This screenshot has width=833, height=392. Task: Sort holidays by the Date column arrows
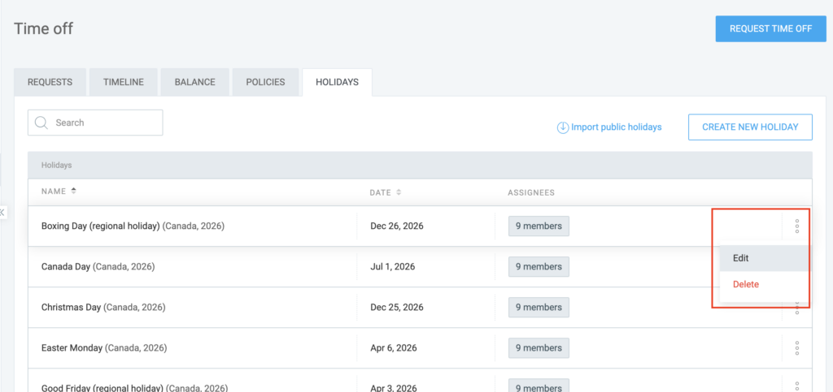(399, 193)
